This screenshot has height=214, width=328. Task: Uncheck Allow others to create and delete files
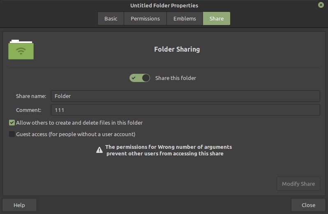click(x=12, y=123)
